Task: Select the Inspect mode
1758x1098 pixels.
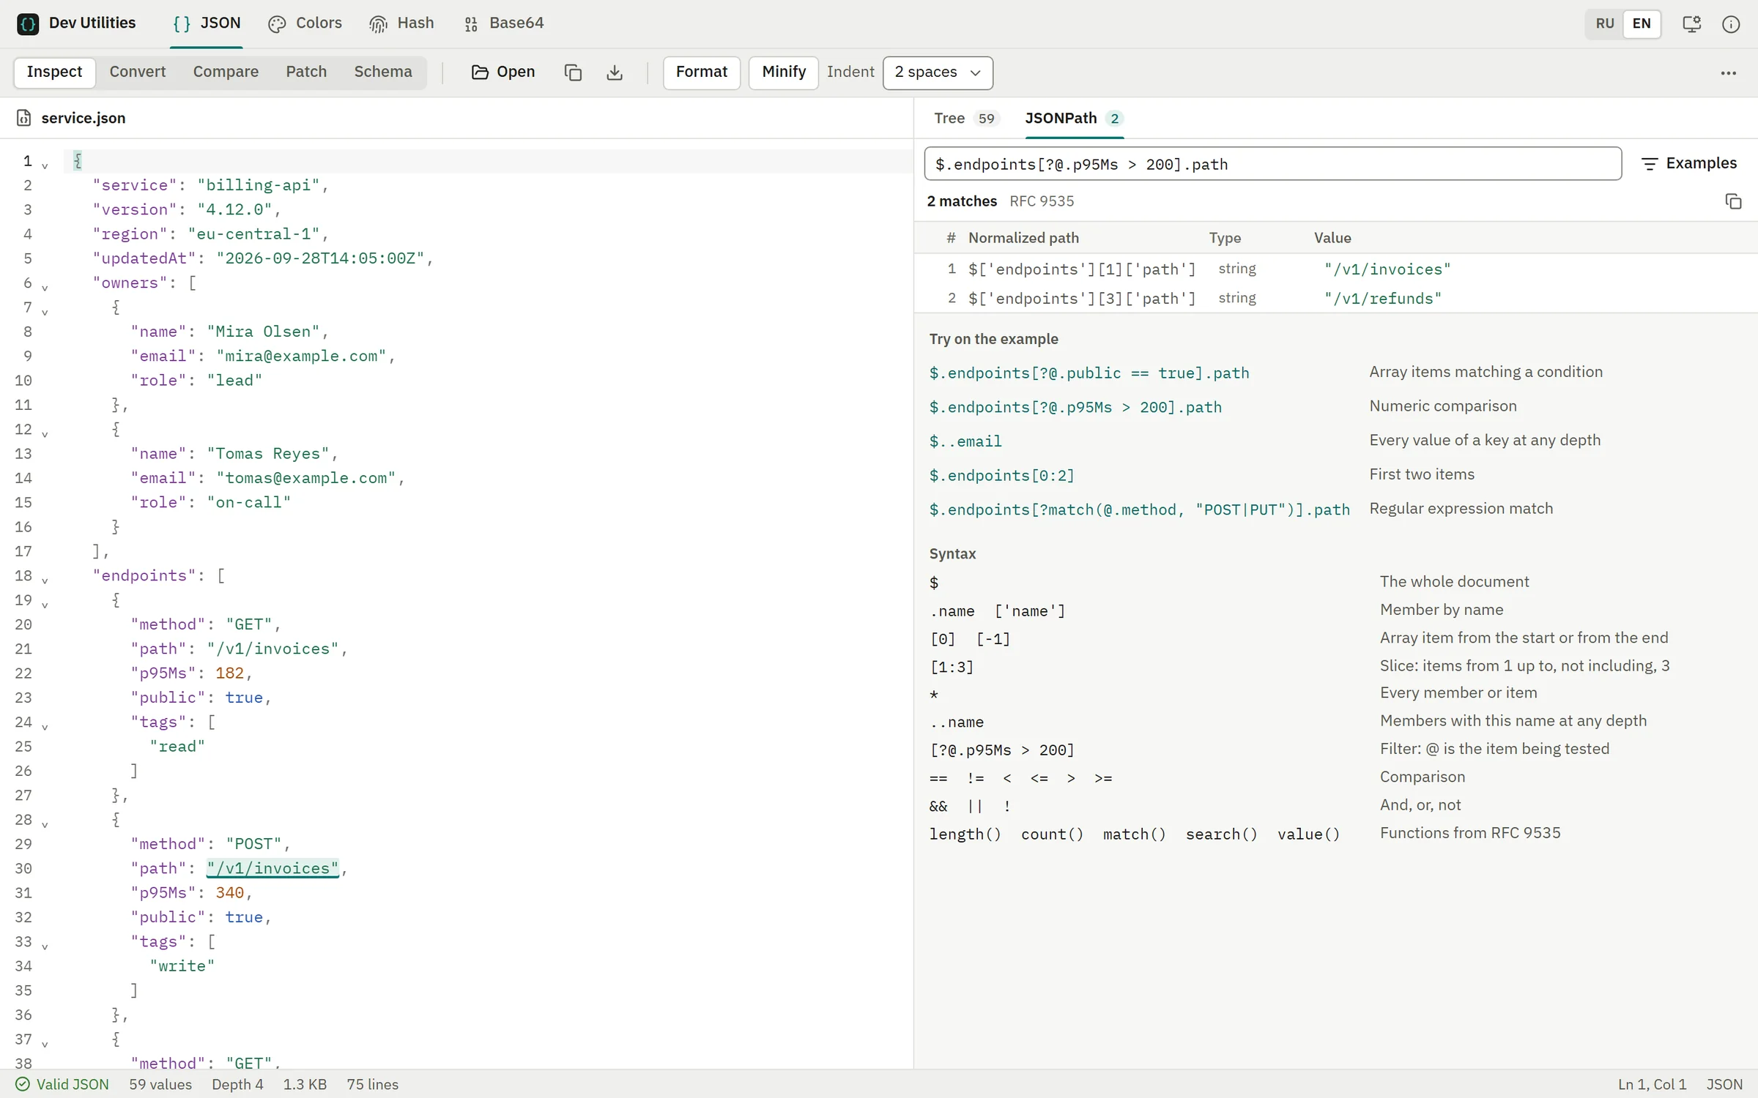Action: click(x=54, y=72)
